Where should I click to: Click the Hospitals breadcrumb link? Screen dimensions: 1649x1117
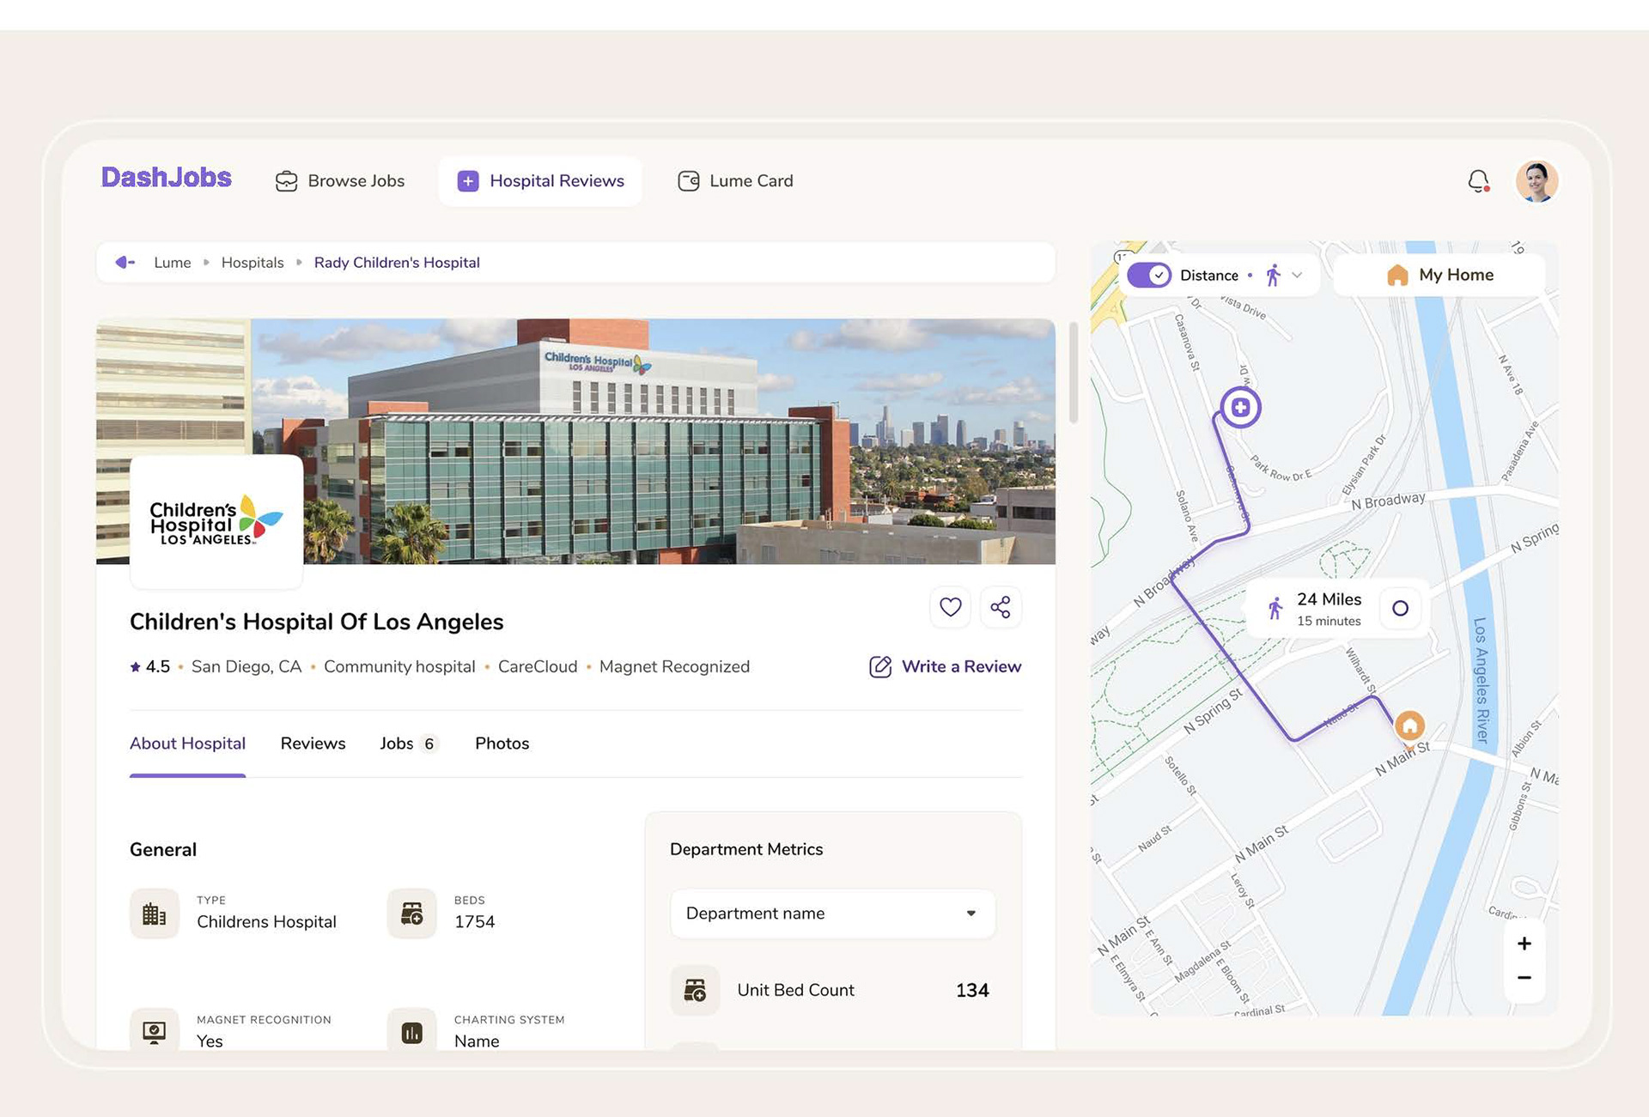click(253, 263)
